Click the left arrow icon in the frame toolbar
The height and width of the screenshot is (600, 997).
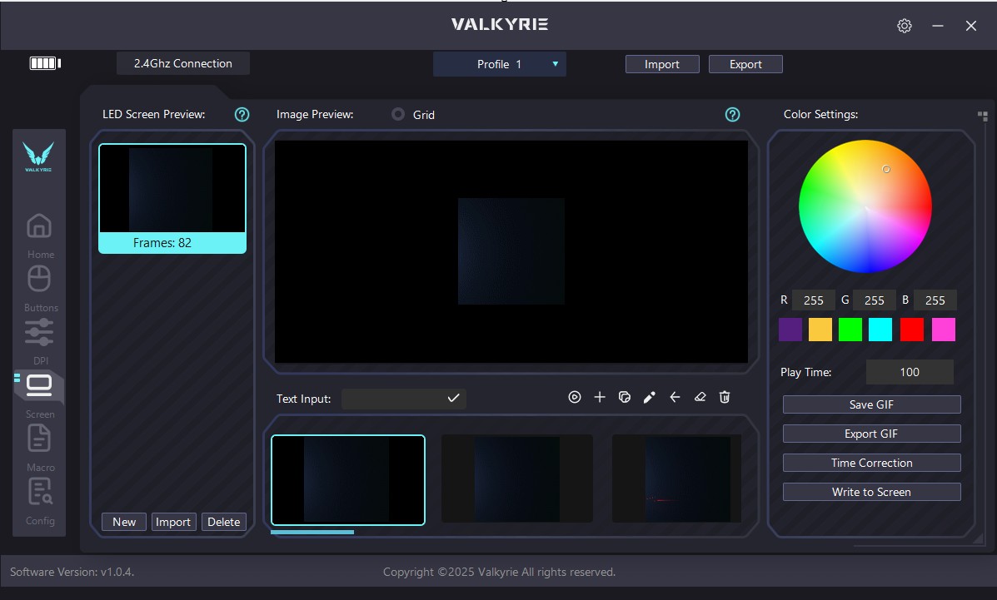pyautogui.click(x=675, y=397)
